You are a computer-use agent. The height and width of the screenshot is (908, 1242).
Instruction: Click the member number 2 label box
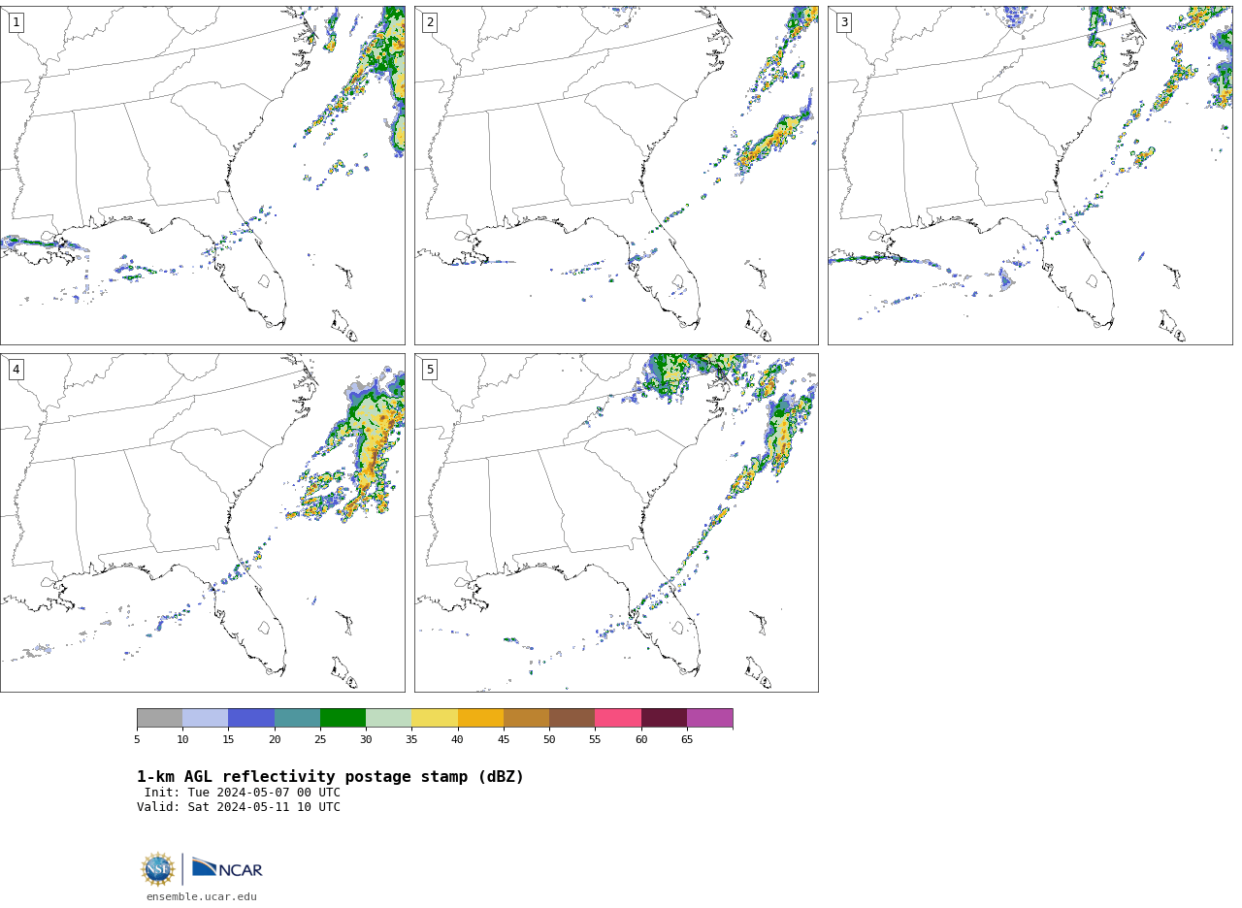click(x=430, y=22)
